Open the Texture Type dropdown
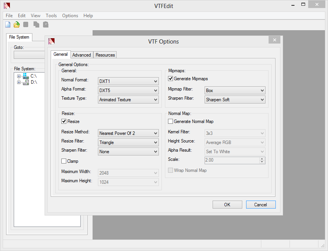This screenshot has height=251, width=328. 128,100
